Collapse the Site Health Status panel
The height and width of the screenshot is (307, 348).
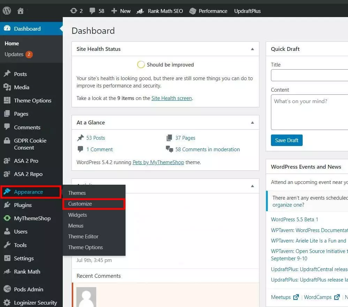[x=252, y=49]
